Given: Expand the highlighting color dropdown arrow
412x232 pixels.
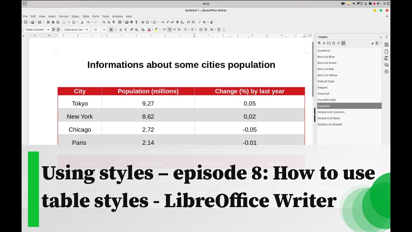Looking at the screenshot, I should click(x=160, y=30).
